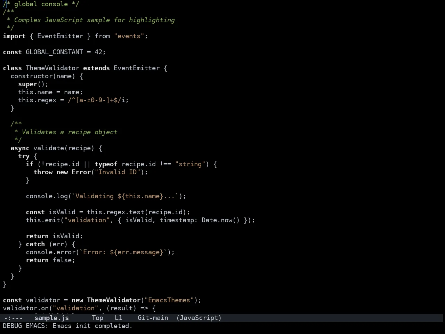
Task: Click the (JavaScript) major mode label
Action: [x=199, y=318]
